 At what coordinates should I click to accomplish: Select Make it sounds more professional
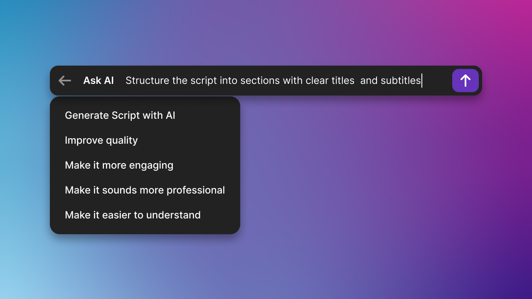pyautogui.click(x=145, y=190)
